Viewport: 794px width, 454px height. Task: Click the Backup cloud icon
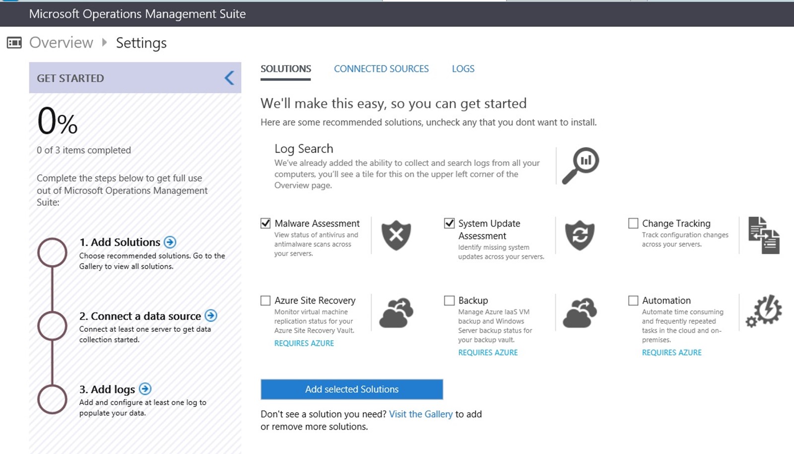580,313
